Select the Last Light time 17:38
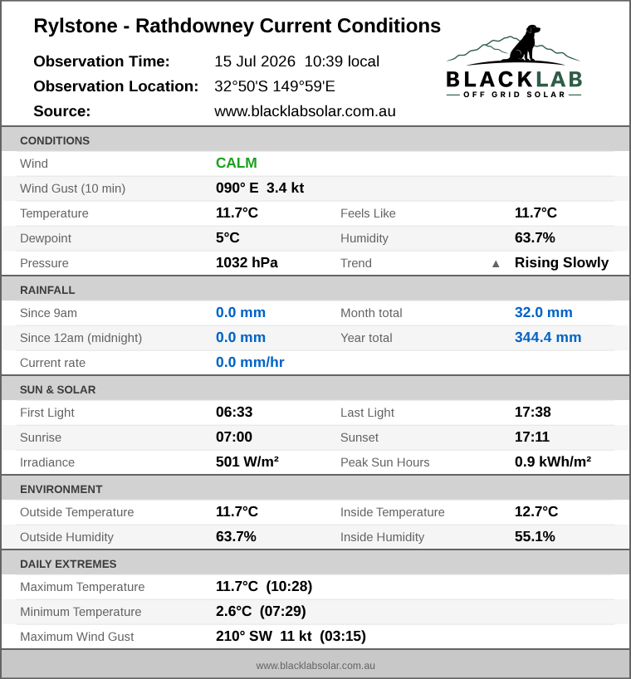Screen dimensions: 631x679 coord(533,412)
